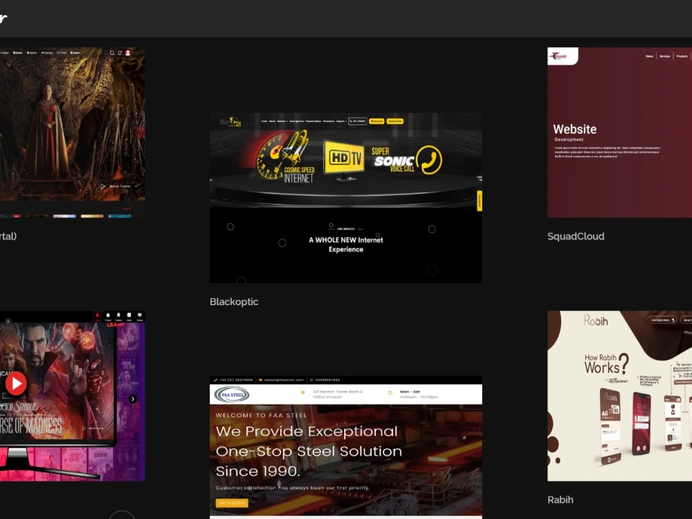Click the search icon in streaming portal header
The image size is (692, 519).
click(x=112, y=53)
